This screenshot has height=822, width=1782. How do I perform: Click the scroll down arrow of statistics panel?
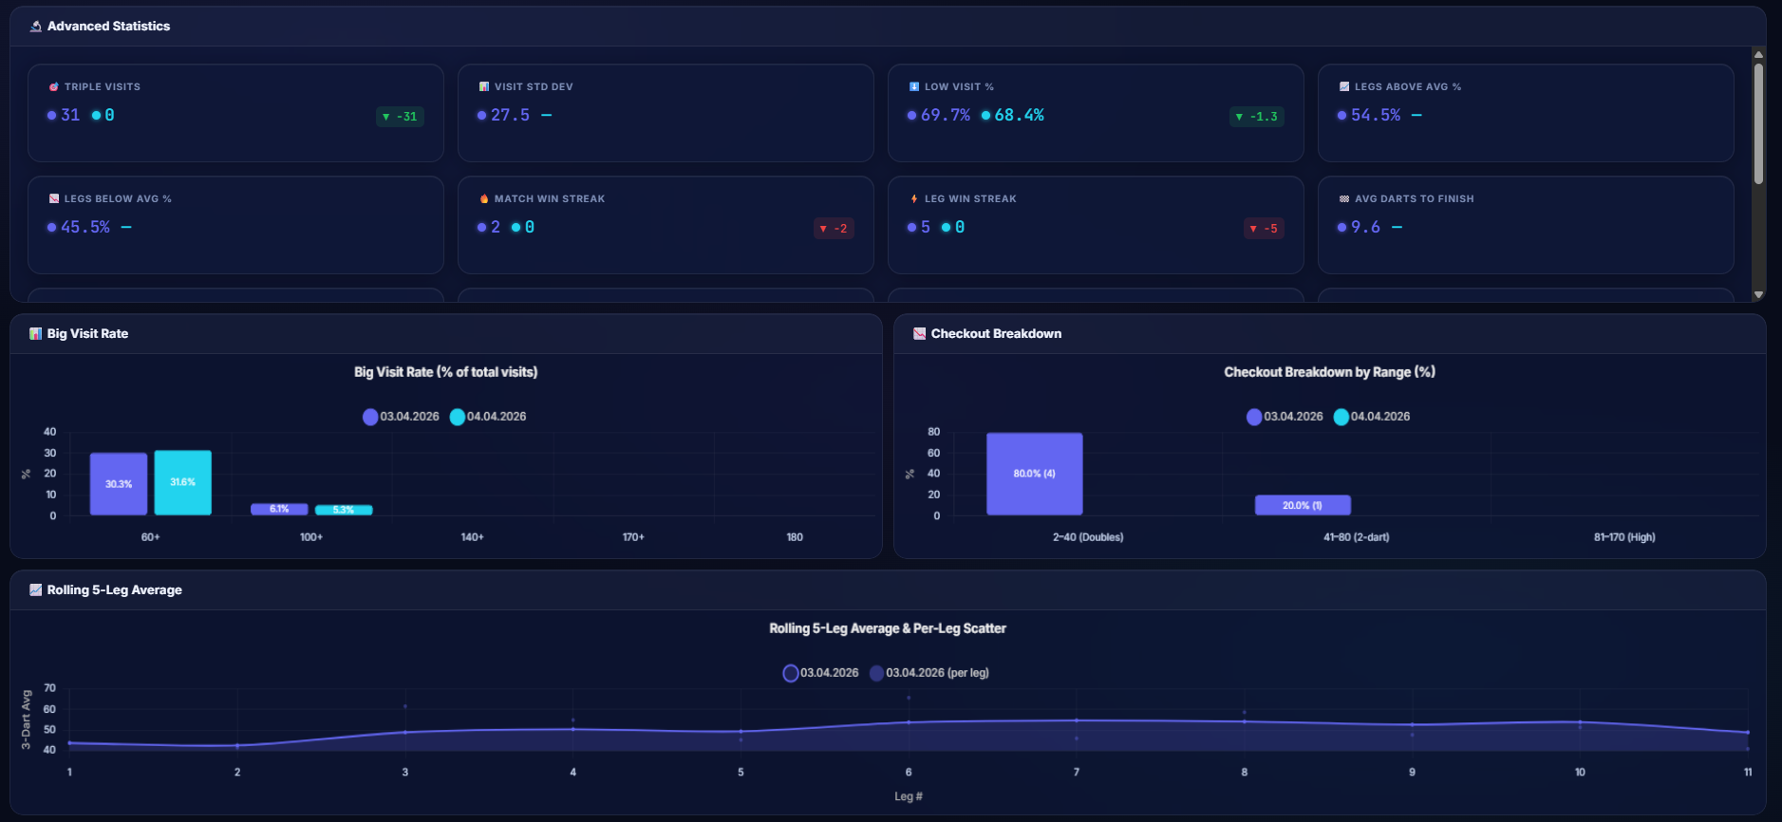point(1758,295)
